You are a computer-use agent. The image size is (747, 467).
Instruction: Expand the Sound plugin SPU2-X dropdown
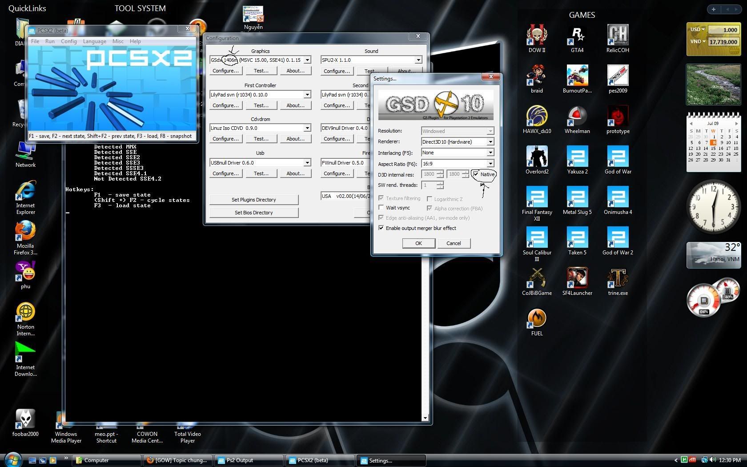418,60
